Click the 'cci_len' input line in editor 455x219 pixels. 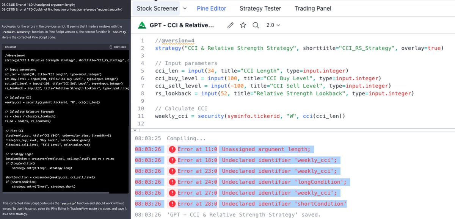(251, 71)
